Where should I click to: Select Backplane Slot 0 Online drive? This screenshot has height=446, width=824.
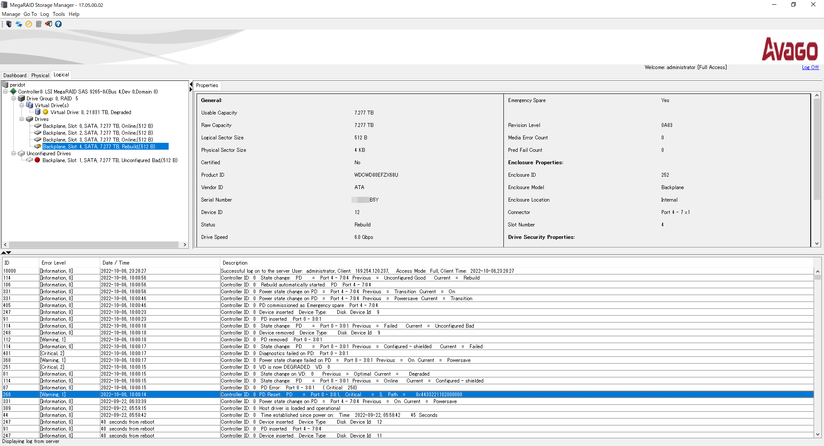tap(98, 126)
